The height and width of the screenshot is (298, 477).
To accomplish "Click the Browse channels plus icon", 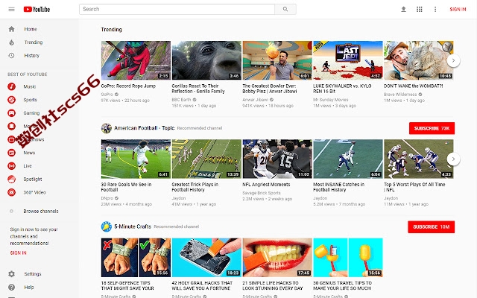I will click(12, 211).
